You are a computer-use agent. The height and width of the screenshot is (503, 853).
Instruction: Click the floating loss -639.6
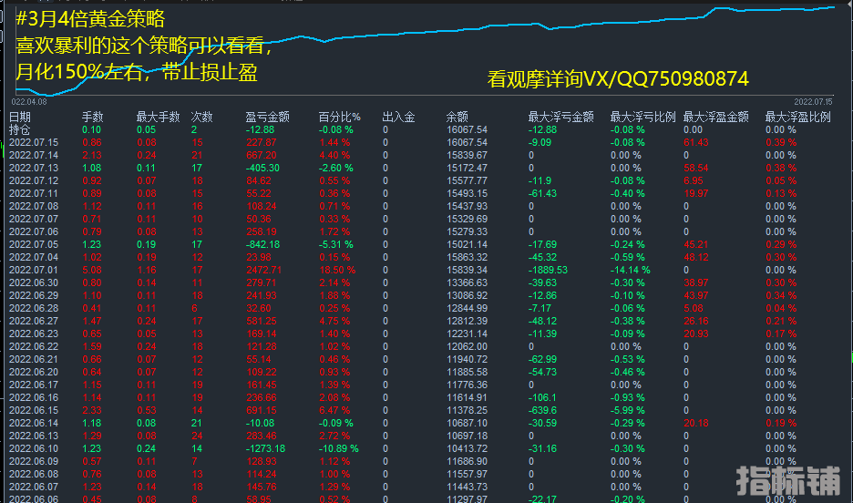[x=542, y=411]
